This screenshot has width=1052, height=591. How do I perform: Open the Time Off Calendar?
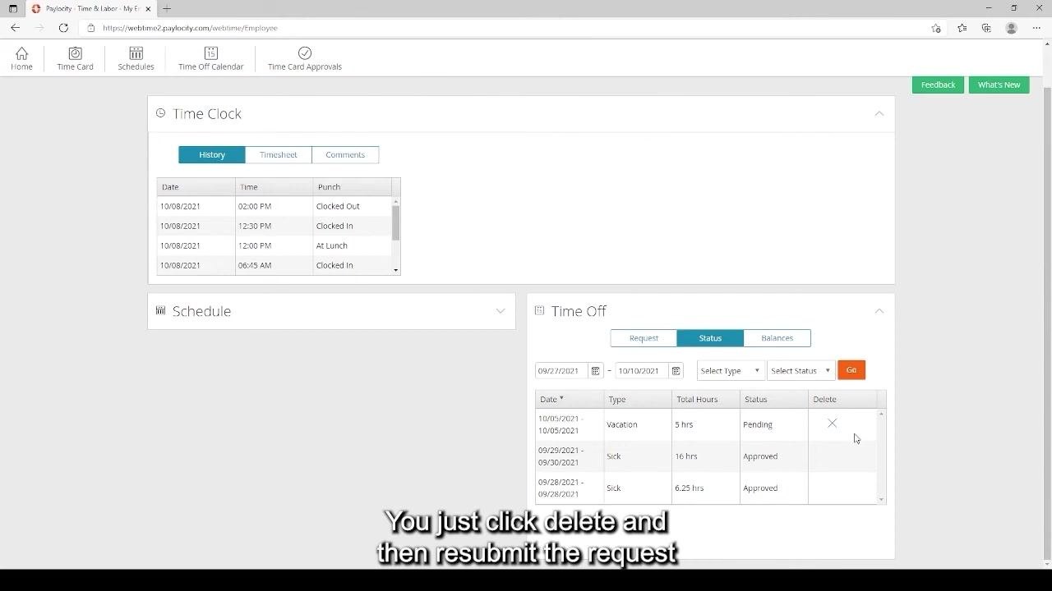(210, 59)
